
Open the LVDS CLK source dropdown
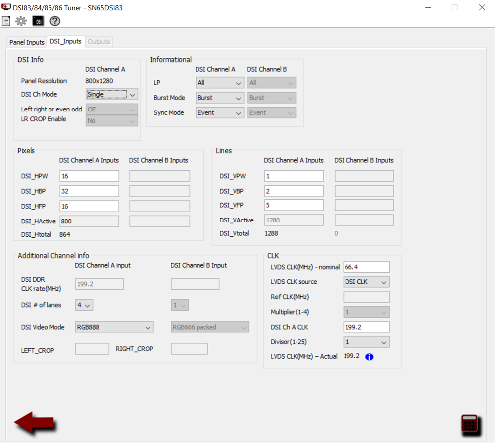(366, 281)
